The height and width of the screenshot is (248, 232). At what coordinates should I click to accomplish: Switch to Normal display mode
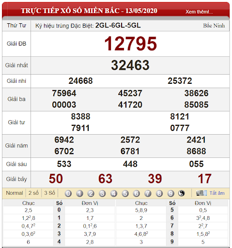[x=15, y=193]
